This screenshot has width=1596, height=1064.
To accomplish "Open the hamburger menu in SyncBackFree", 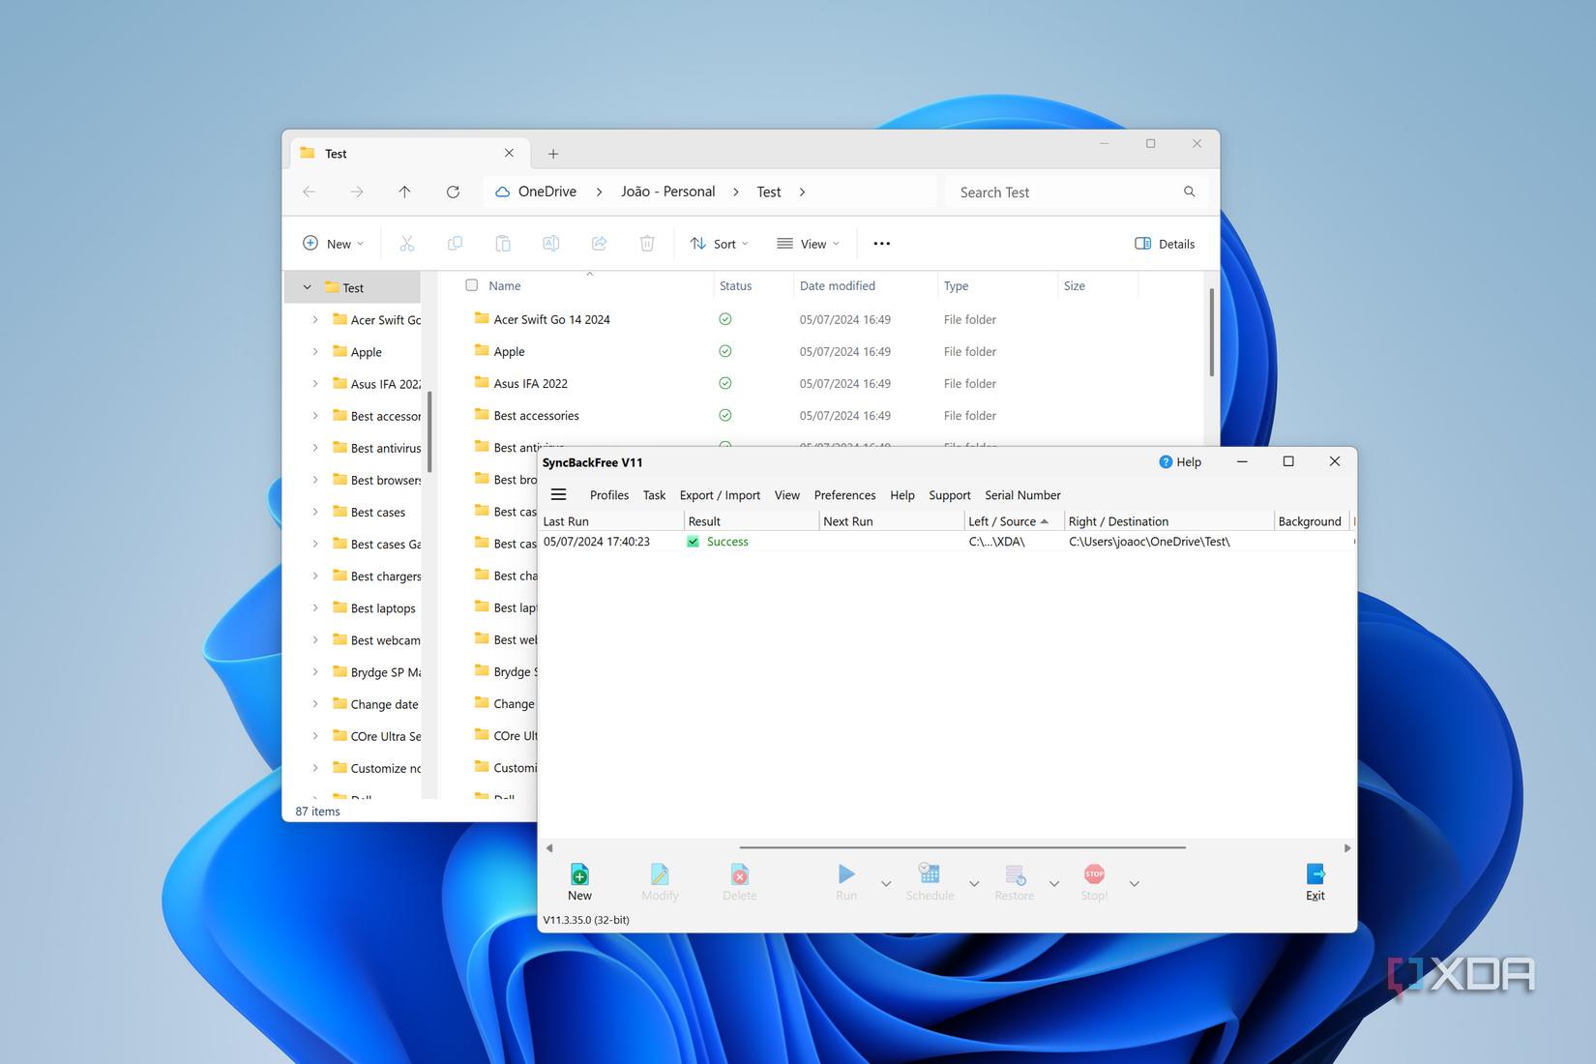I will [558, 494].
